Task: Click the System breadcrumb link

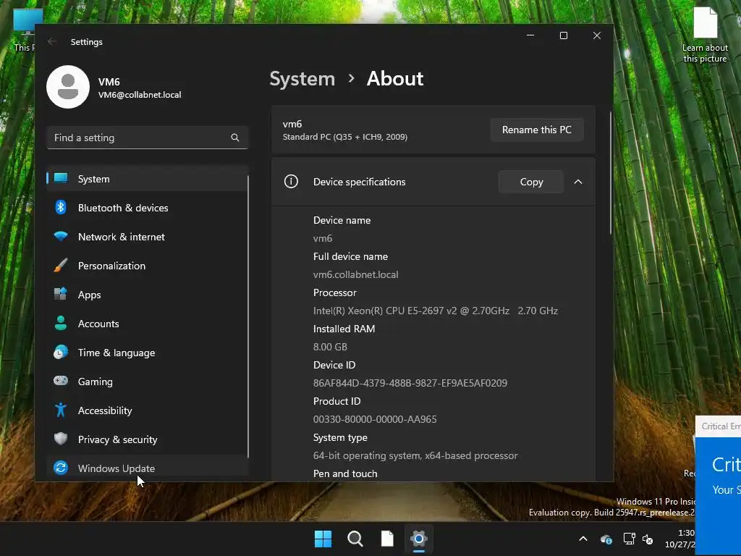Action: tap(302, 78)
